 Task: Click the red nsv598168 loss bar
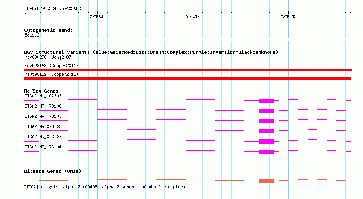[188, 70]
